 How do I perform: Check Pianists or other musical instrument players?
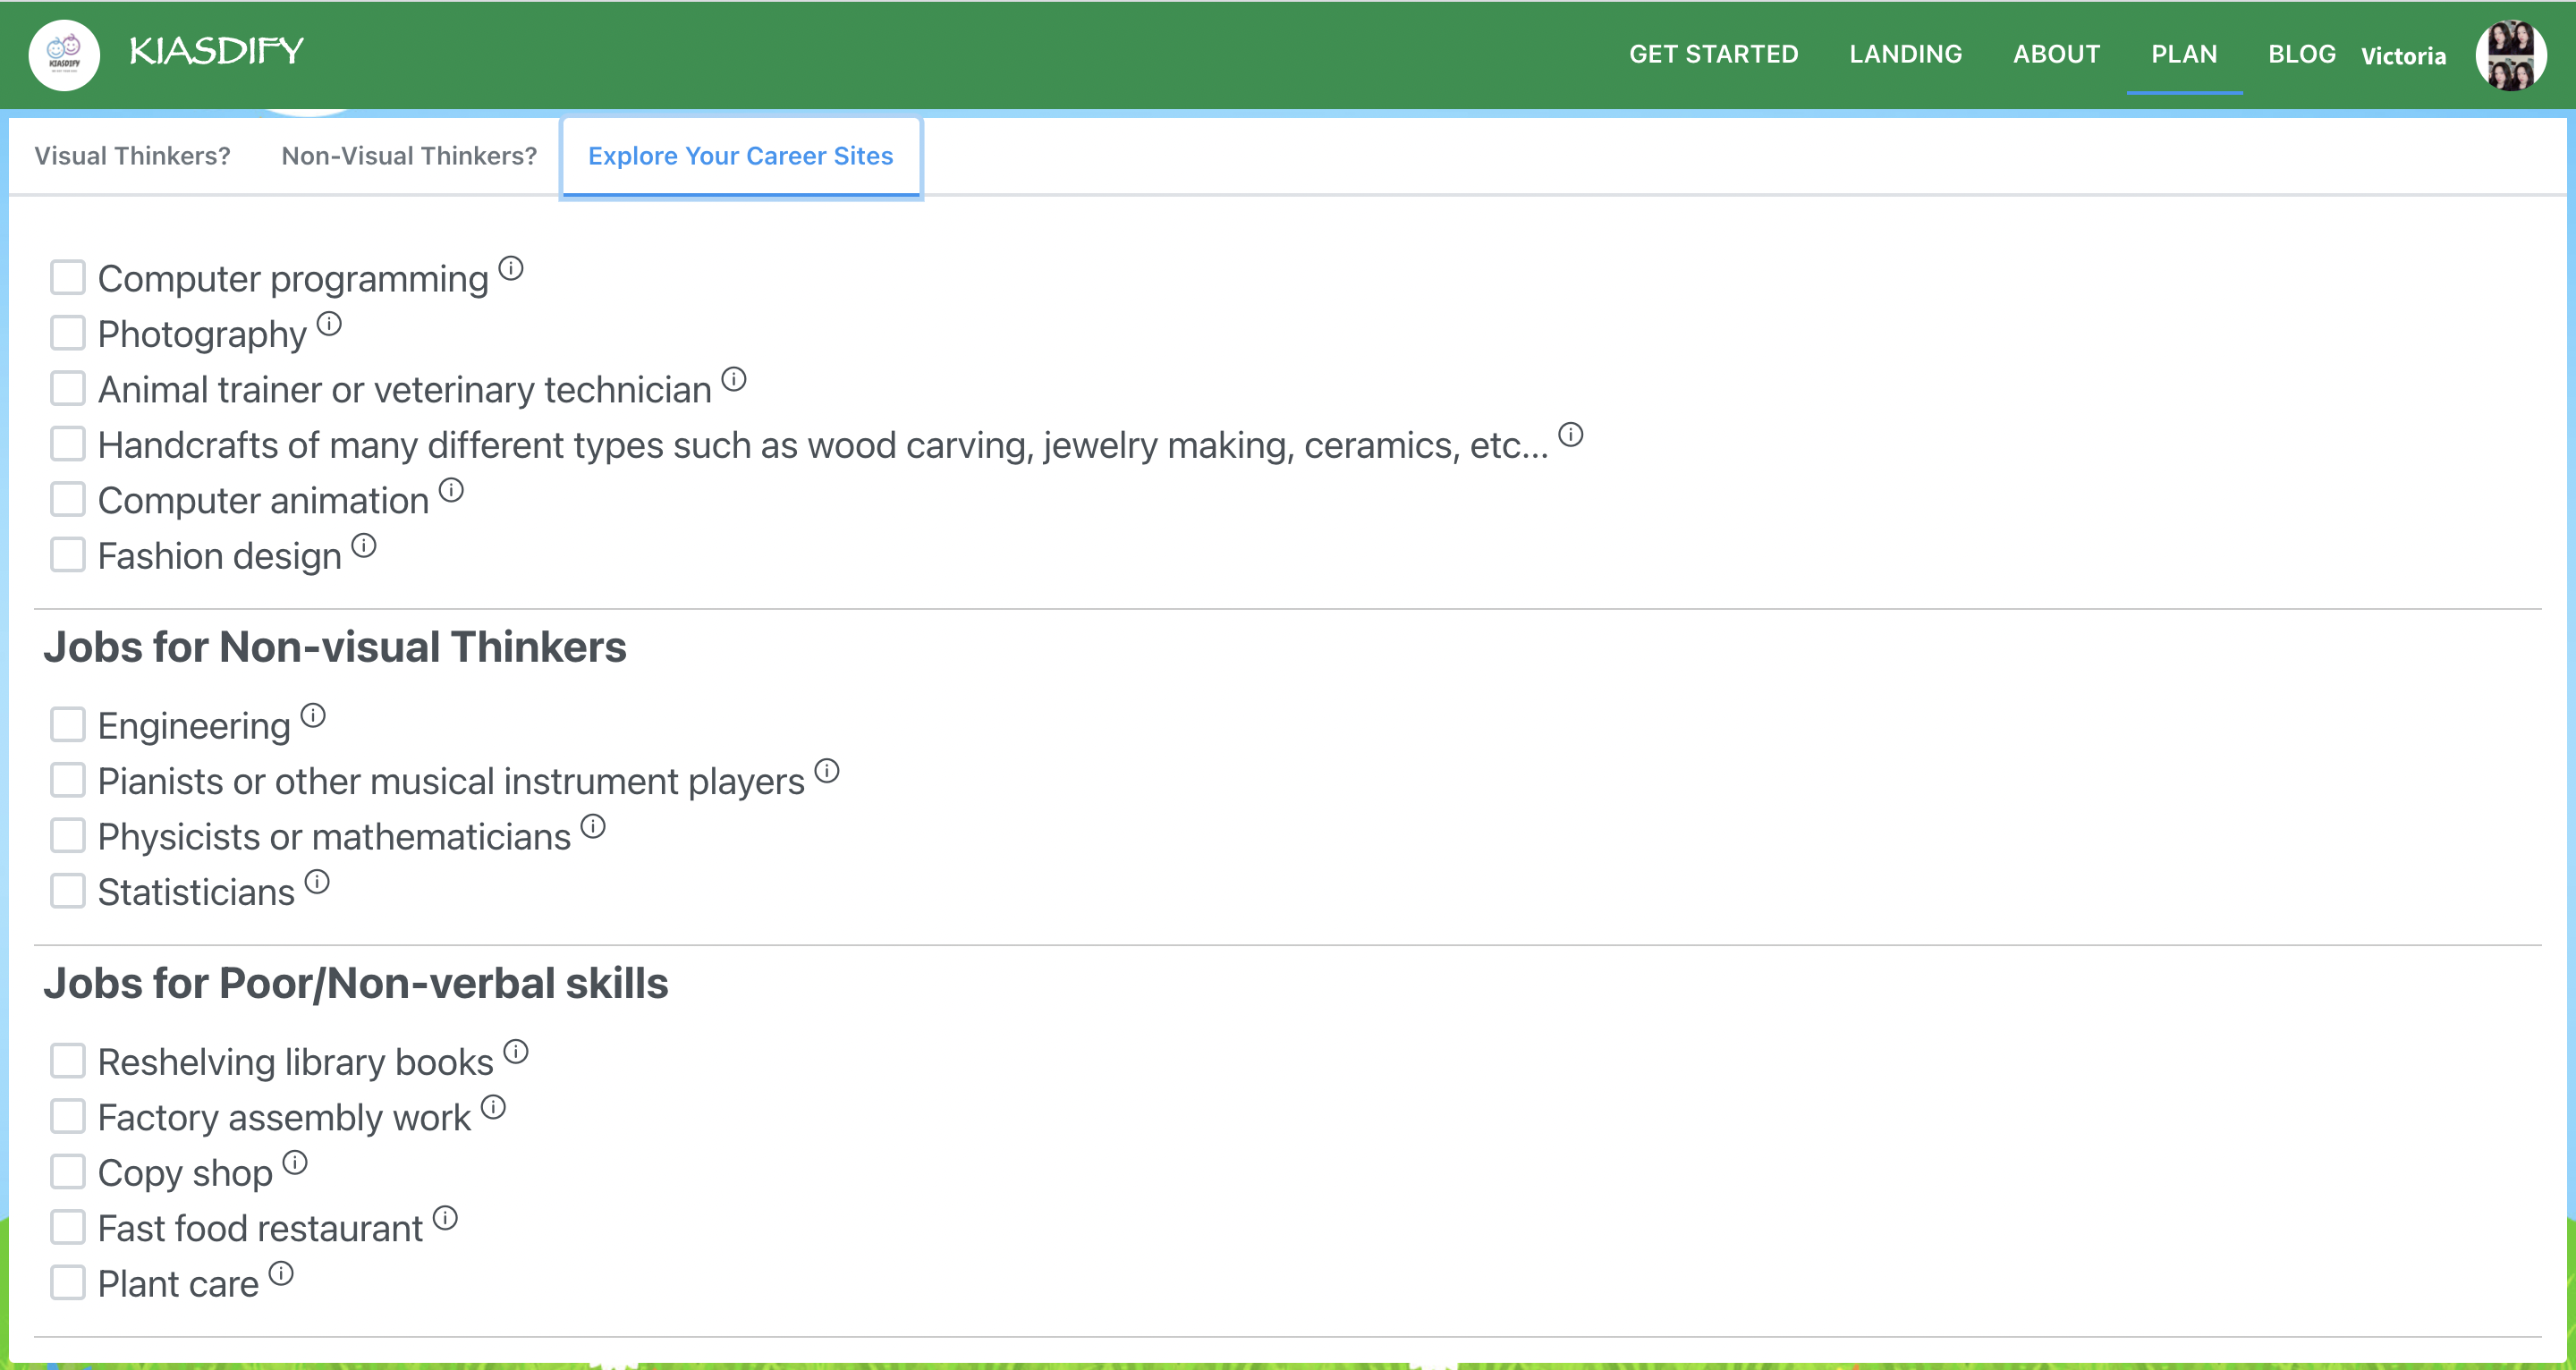pyautogui.click(x=68, y=780)
